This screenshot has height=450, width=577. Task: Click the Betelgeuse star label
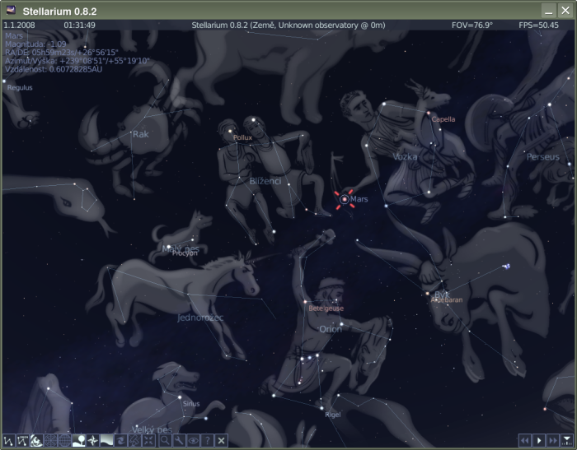click(326, 309)
